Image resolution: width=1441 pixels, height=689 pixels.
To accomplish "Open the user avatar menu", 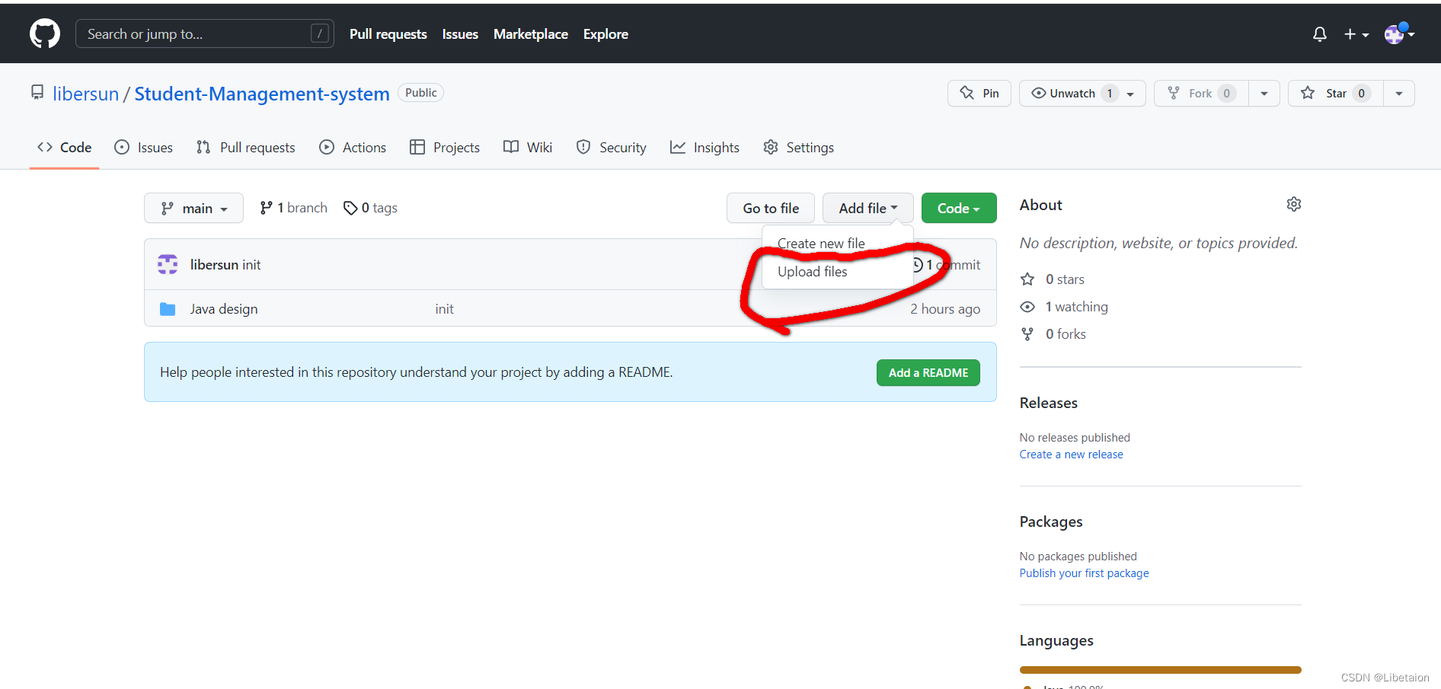I will click(x=1399, y=34).
